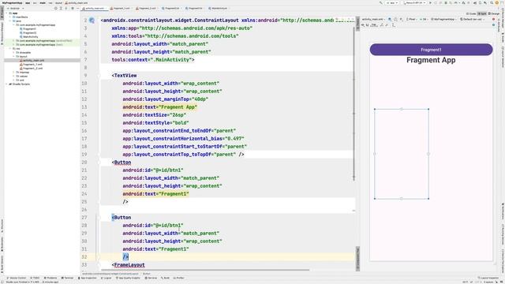Select fragment_2.xml in the project tree
505x284 pixels.
tap(32, 69)
